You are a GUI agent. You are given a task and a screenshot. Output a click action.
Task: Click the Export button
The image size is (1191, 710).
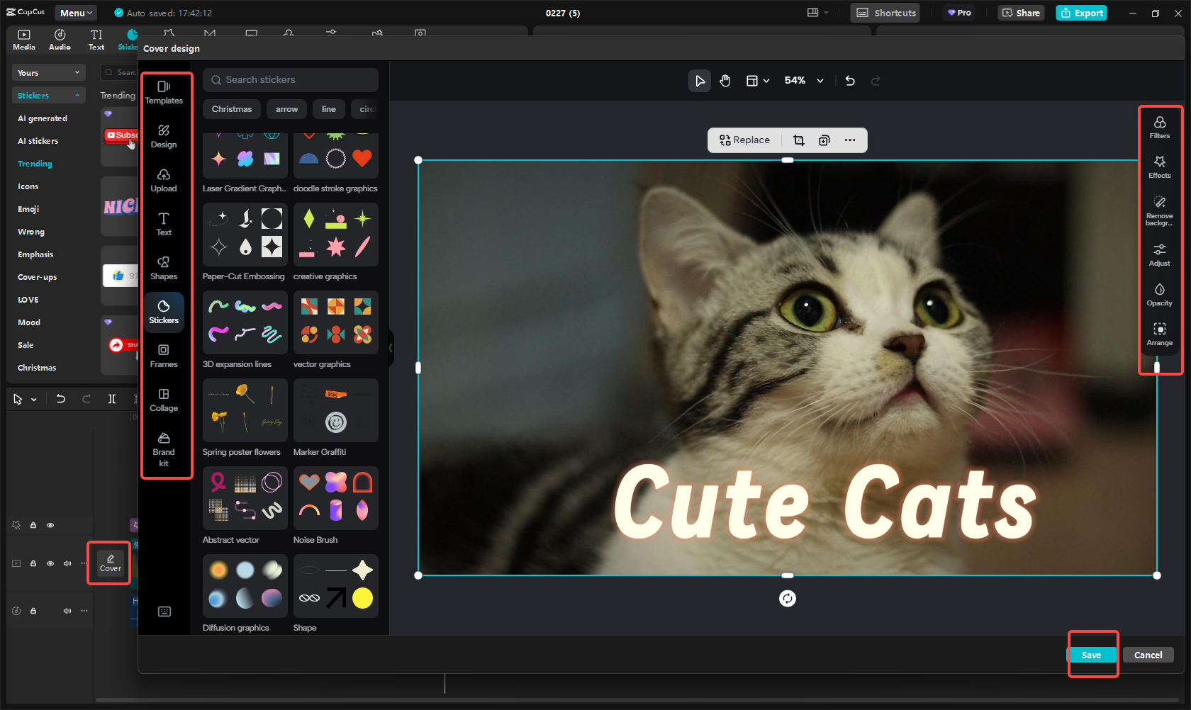[1080, 12]
